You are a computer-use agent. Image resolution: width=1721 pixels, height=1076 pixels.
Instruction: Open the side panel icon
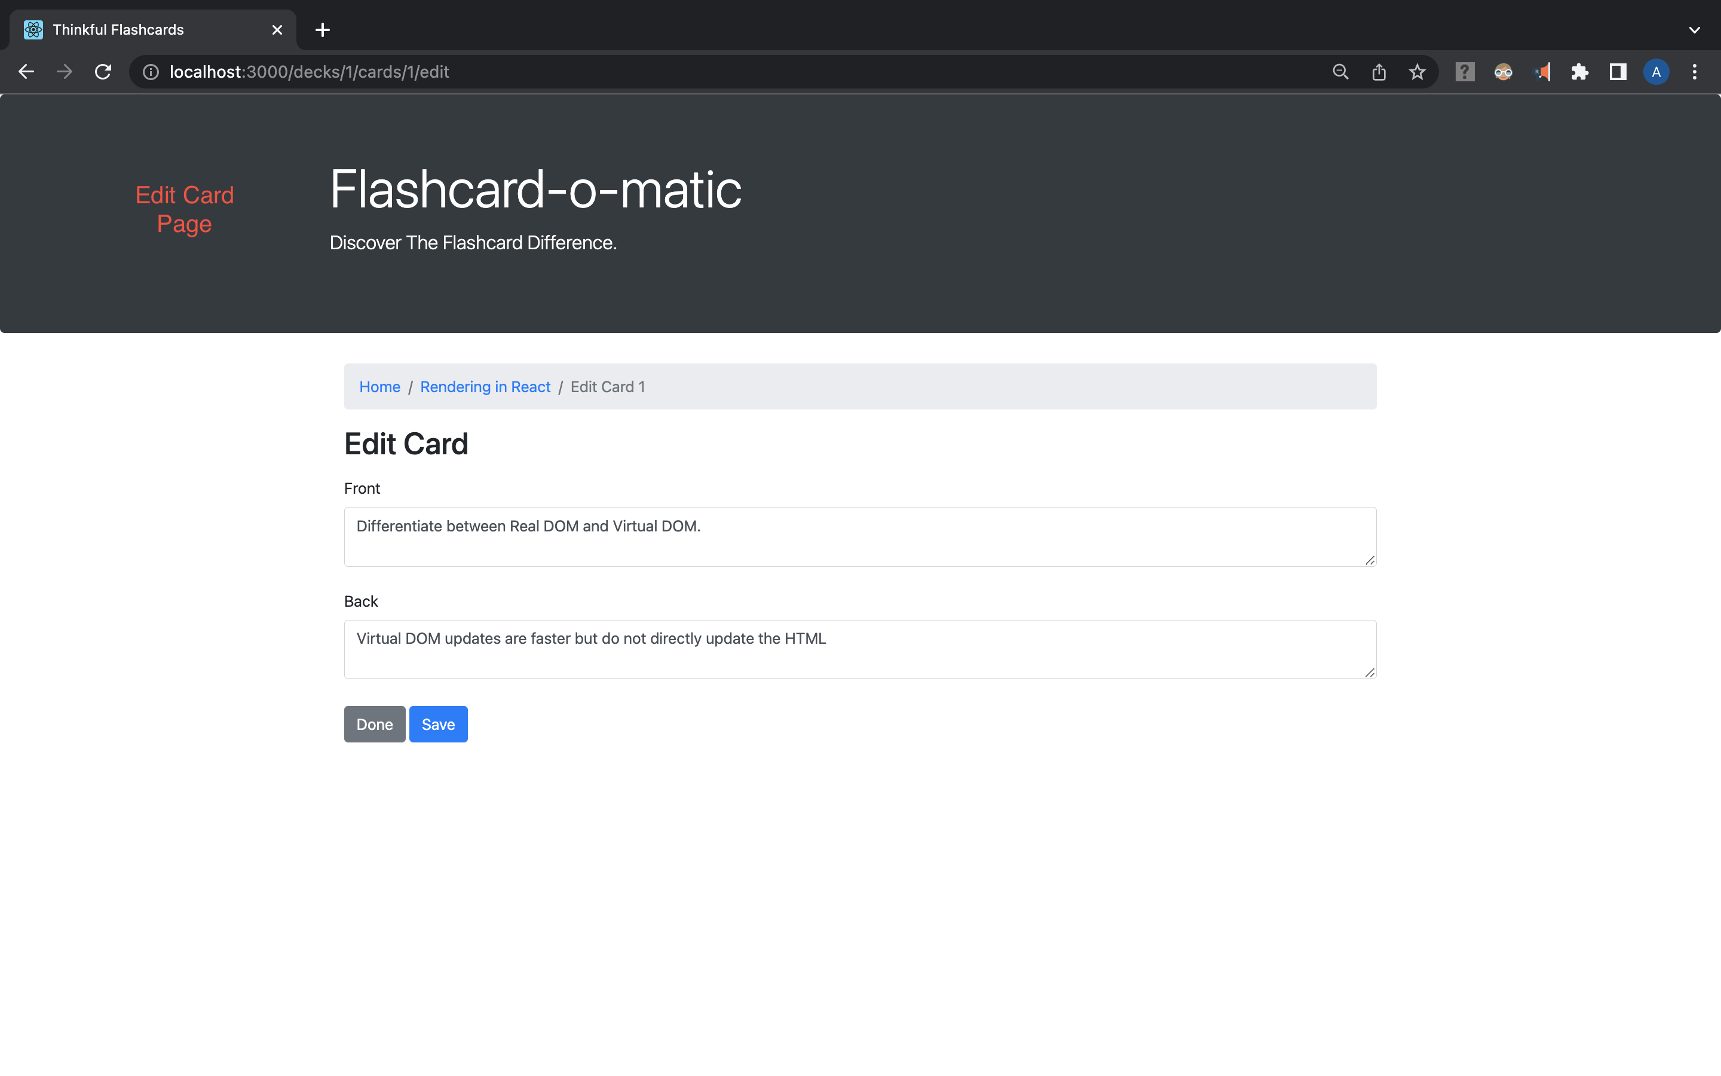tap(1616, 71)
